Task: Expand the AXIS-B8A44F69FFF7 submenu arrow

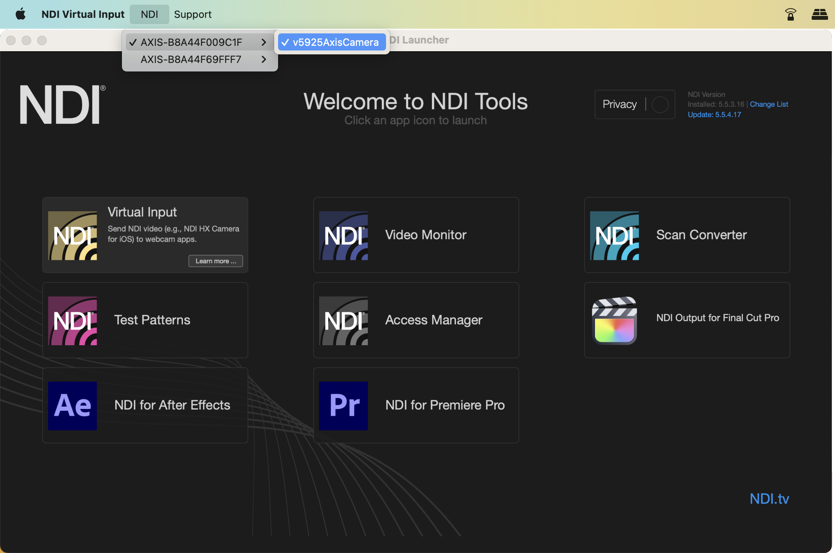Action: pyautogui.click(x=264, y=59)
